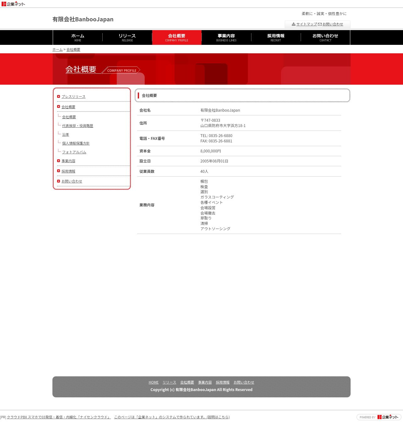
Task: Click red arrow icon beside sidebar お問い合わせ
Action: [59, 181]
